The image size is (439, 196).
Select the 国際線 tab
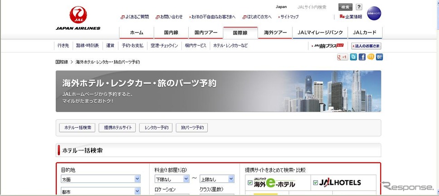click(x=240, y=33)
